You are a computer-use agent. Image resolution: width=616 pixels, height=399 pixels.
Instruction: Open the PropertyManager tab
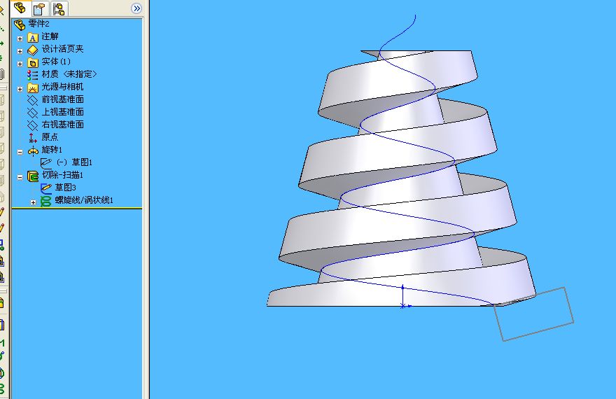(x=39, y=8)
